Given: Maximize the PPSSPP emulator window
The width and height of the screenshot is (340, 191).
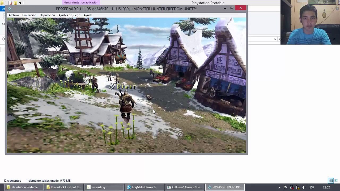Looking at the screenshot, I should tap(232, 8).
